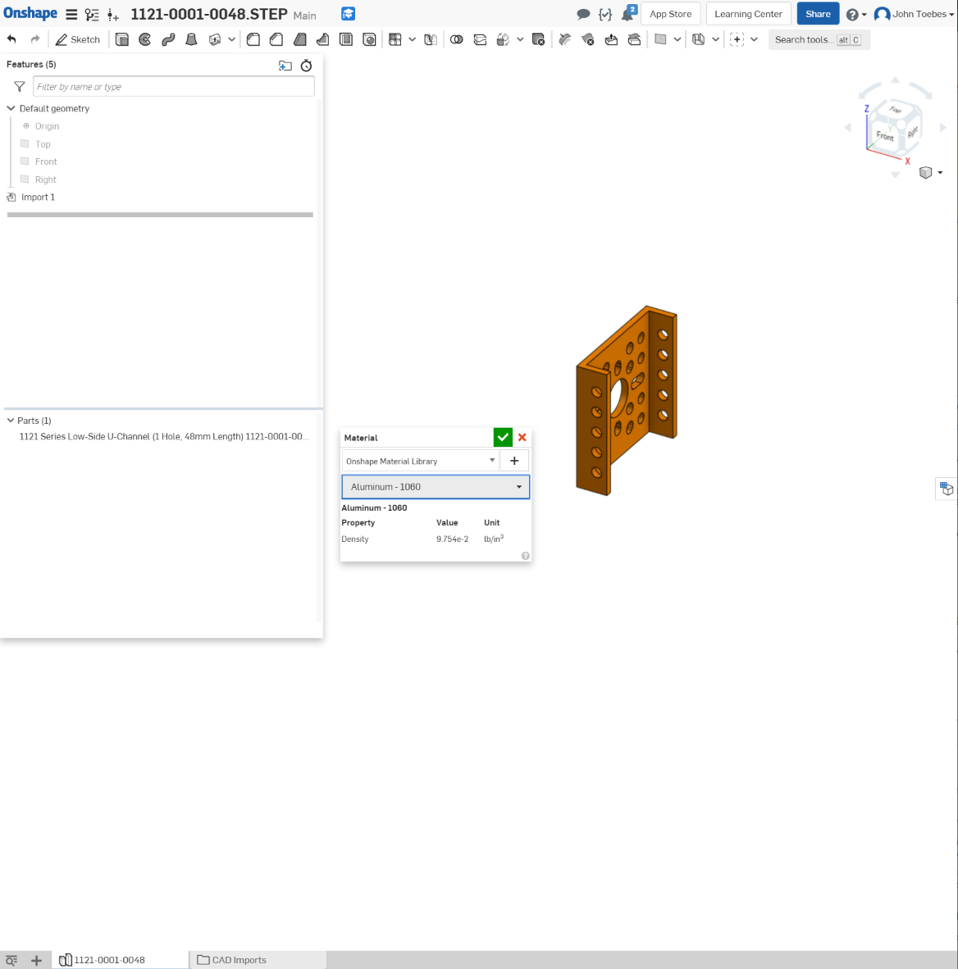Screen dimensions: 958x969
Task: Select the Mirror tool
Action: [x=431, y=39]
